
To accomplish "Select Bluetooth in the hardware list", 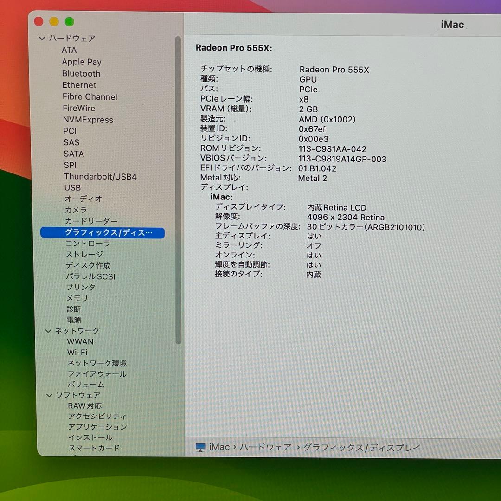I will pyautogui.click(x=81, y=73).
